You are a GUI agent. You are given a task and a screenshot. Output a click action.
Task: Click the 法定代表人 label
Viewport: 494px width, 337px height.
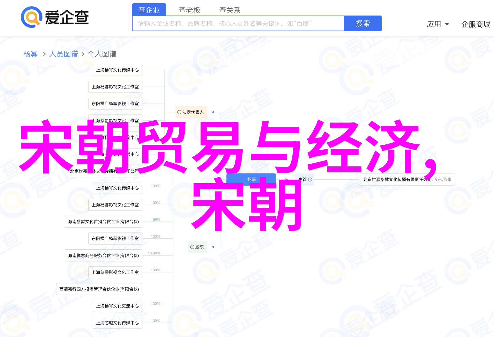193,112
